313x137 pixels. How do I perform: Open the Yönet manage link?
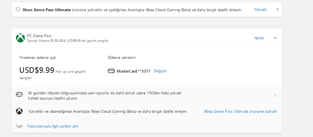click(x=259, y=38)
